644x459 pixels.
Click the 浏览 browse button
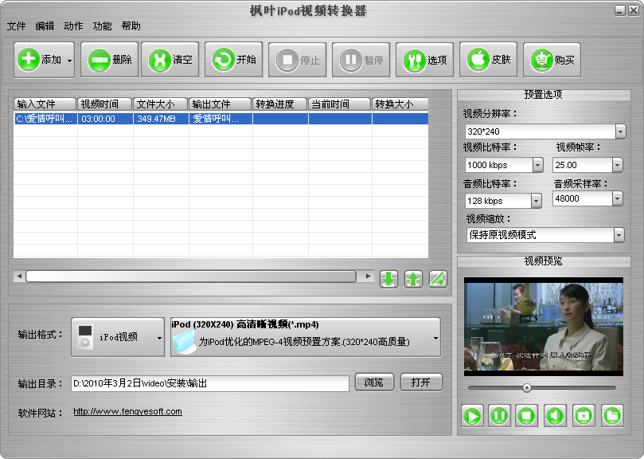[374, 382]
